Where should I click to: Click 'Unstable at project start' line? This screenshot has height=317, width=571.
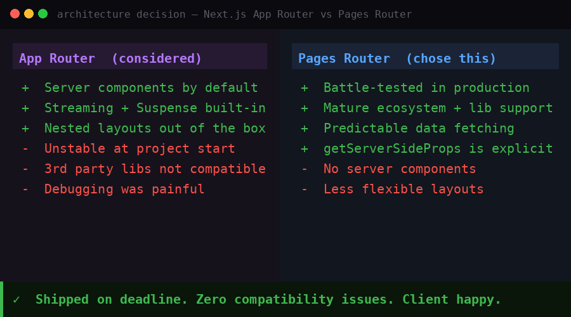pyautogui.click(x=140, y=149)
